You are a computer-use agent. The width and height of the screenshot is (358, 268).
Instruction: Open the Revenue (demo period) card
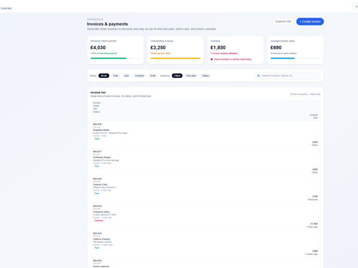[x=116, y=50]
